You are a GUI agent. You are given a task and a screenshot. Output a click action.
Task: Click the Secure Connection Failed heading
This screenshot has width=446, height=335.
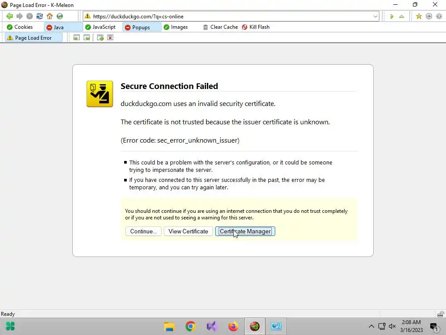169,86
